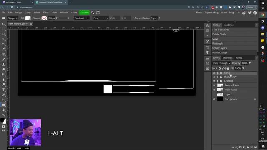Viewport: 267px width, 150px height.
Task: Expand the thickening folder arrow
Action: click(218, 77)
